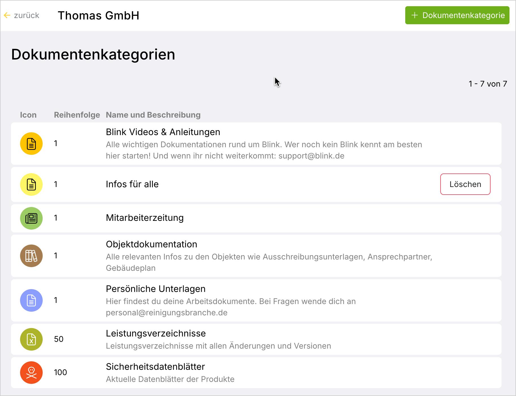Viewport: 516px width, 396px height.
Task: Click the description mentioning personal@reinigungsbranche.de
Action: [x=231, y=307]
